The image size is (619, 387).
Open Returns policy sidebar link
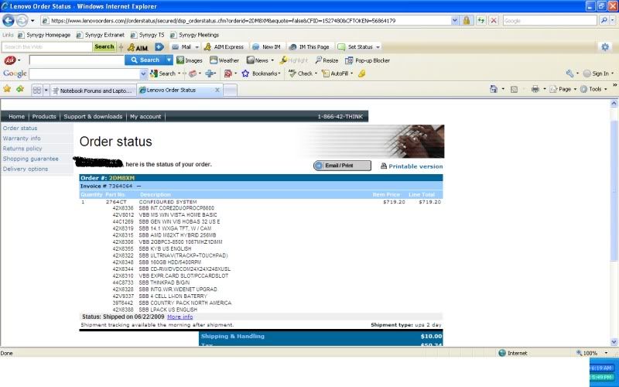click(22, 149)
